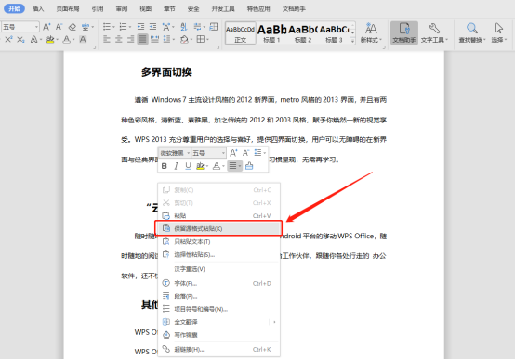515x359 pixels.
Task: Toggle ribbon justify alignment
Action: coord(142,39)
